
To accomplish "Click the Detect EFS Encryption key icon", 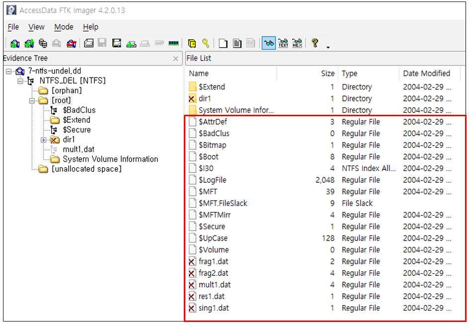I will 206,44.
